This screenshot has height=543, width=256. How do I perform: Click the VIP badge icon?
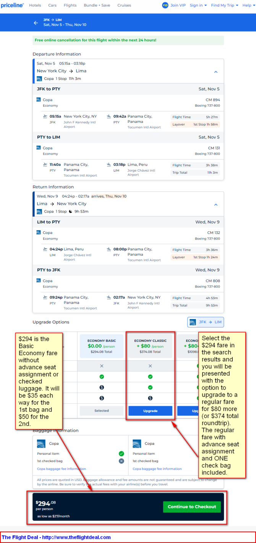(165, 5)
